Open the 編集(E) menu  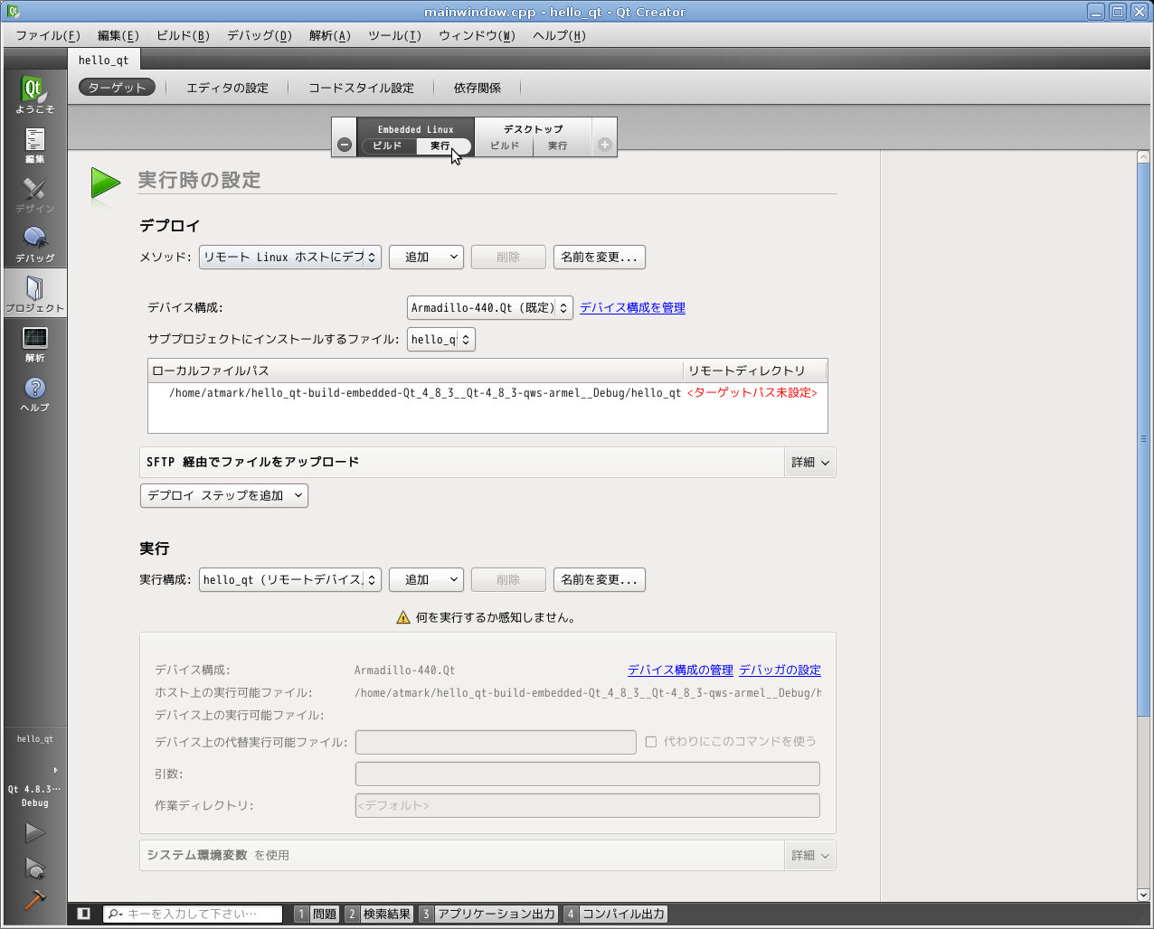tap(118, 35)
